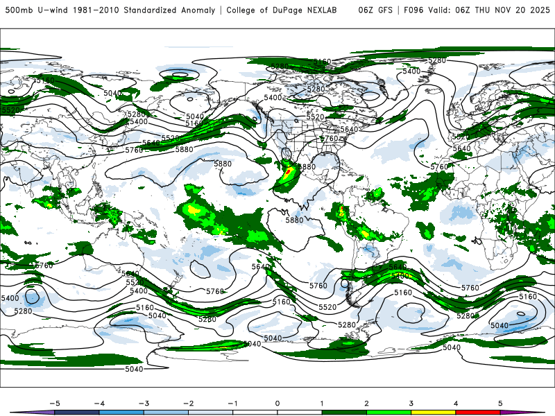Click the dark navy -5 to -4 colorbar segment
The width and height of the screenshot is (555, 416).
click(x=77, y=413)
